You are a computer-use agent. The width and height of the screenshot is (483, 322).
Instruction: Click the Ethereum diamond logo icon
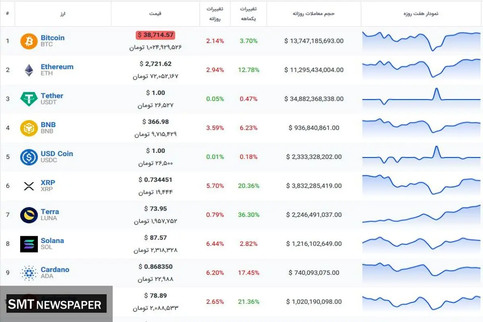click(x=29, y=70)
